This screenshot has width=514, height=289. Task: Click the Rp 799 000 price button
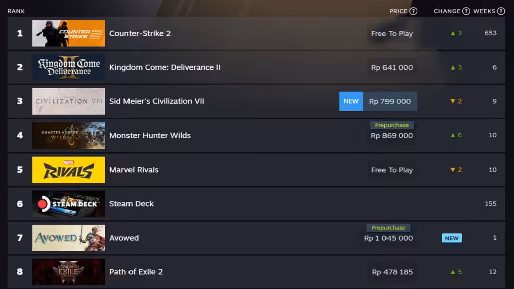click(x=390, y=101)
